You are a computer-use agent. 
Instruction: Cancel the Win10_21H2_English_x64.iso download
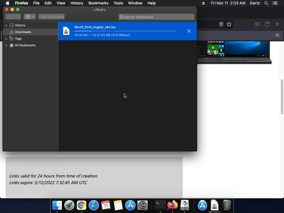(189, 31)
